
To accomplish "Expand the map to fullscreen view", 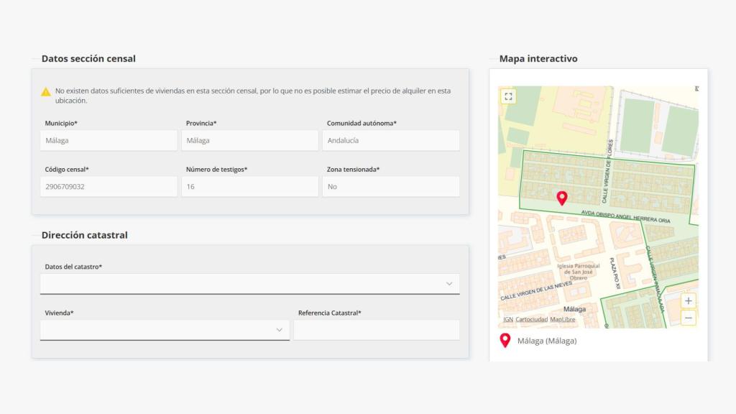I will click(x=508, y=96).
